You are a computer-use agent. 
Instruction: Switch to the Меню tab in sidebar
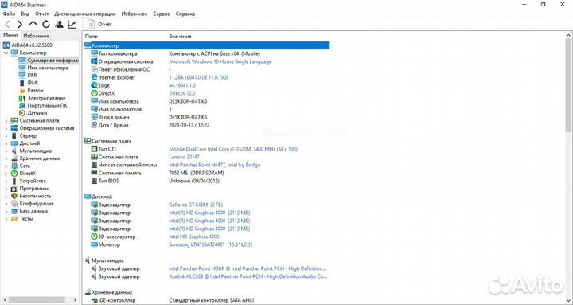10,36
